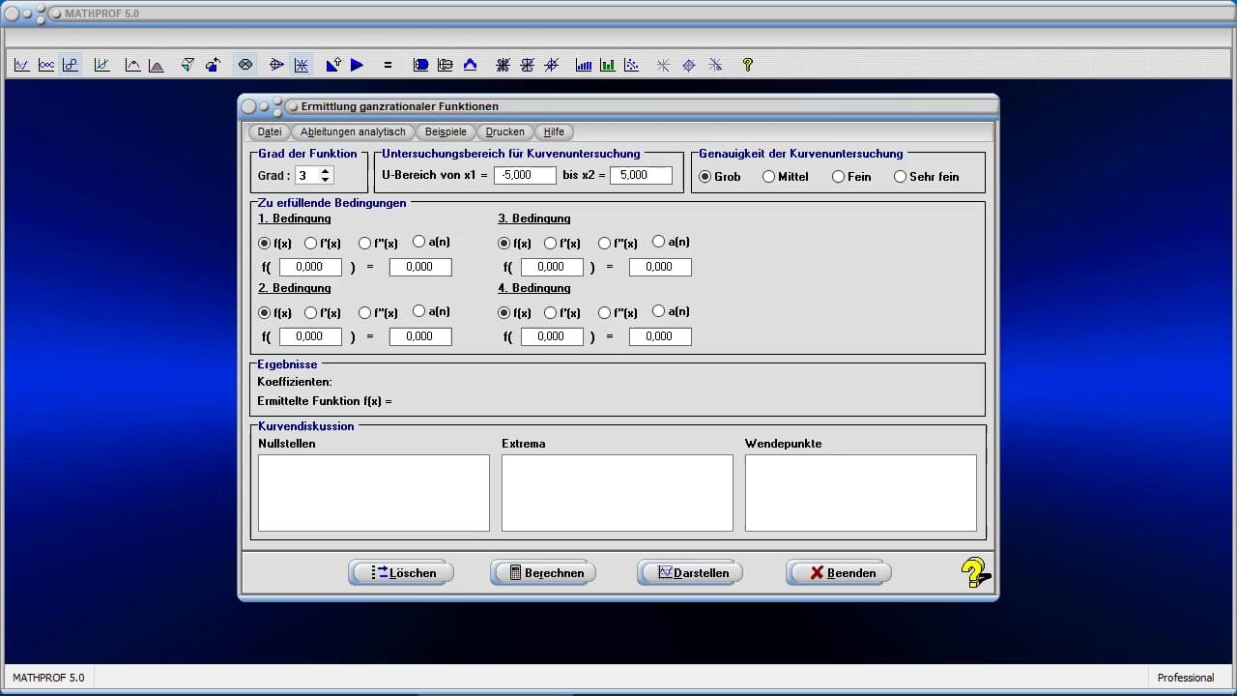Click the first function graph toolbar icon

21,65
